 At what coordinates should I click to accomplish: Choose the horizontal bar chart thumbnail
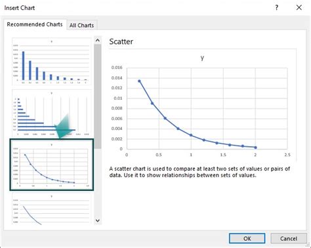pyautogui.click(x=52, y=114)
